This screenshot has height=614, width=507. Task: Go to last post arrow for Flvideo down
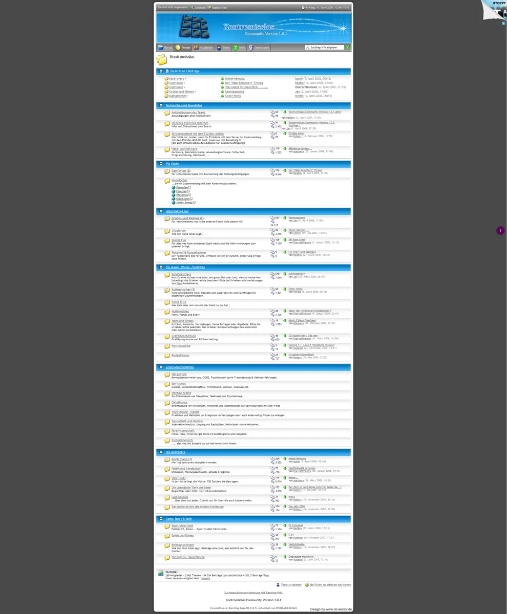pyautogui.click(x=285, y=134)
